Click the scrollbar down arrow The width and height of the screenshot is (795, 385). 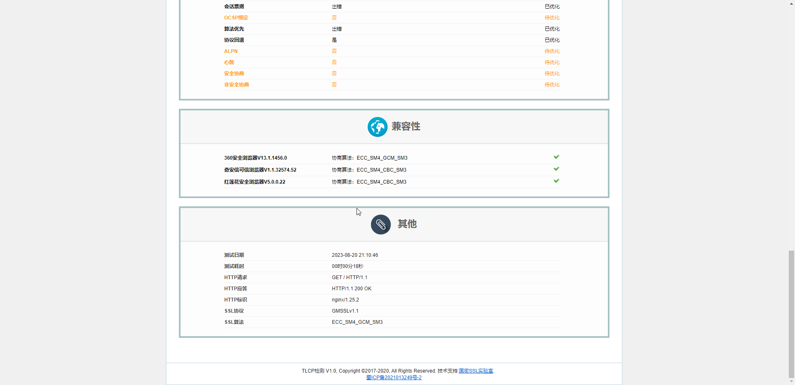tap(791, 382)
